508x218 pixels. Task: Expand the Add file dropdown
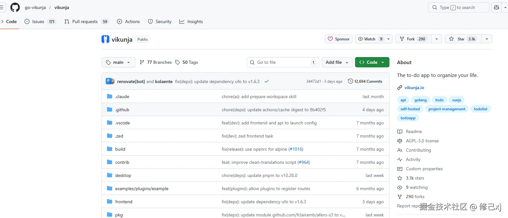coord(337,62)
